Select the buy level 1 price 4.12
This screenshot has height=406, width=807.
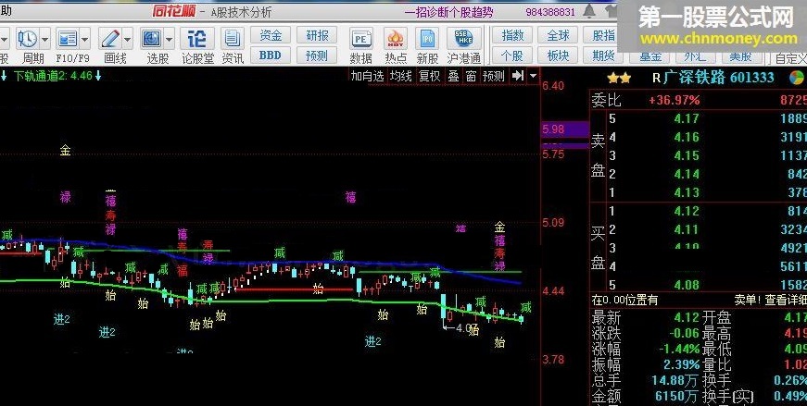point(687,211)
